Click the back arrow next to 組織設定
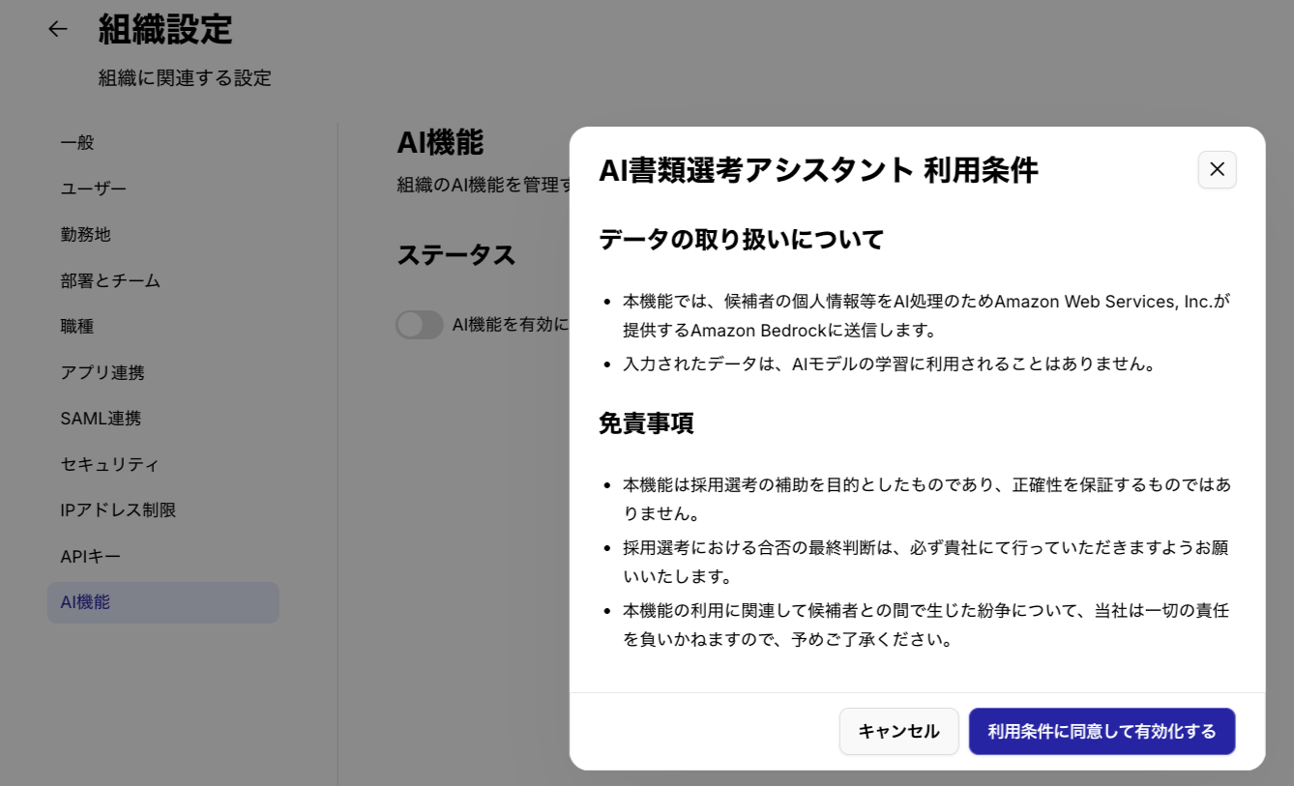Image resolution: width=1294 pixels, height=786 pixels. 58,29
